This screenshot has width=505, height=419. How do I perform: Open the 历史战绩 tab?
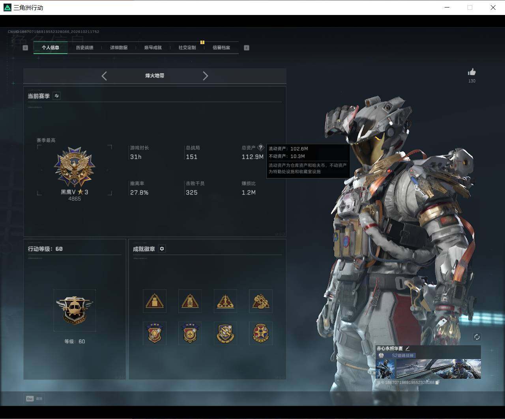pyautogui.click(x=84, y=48)
